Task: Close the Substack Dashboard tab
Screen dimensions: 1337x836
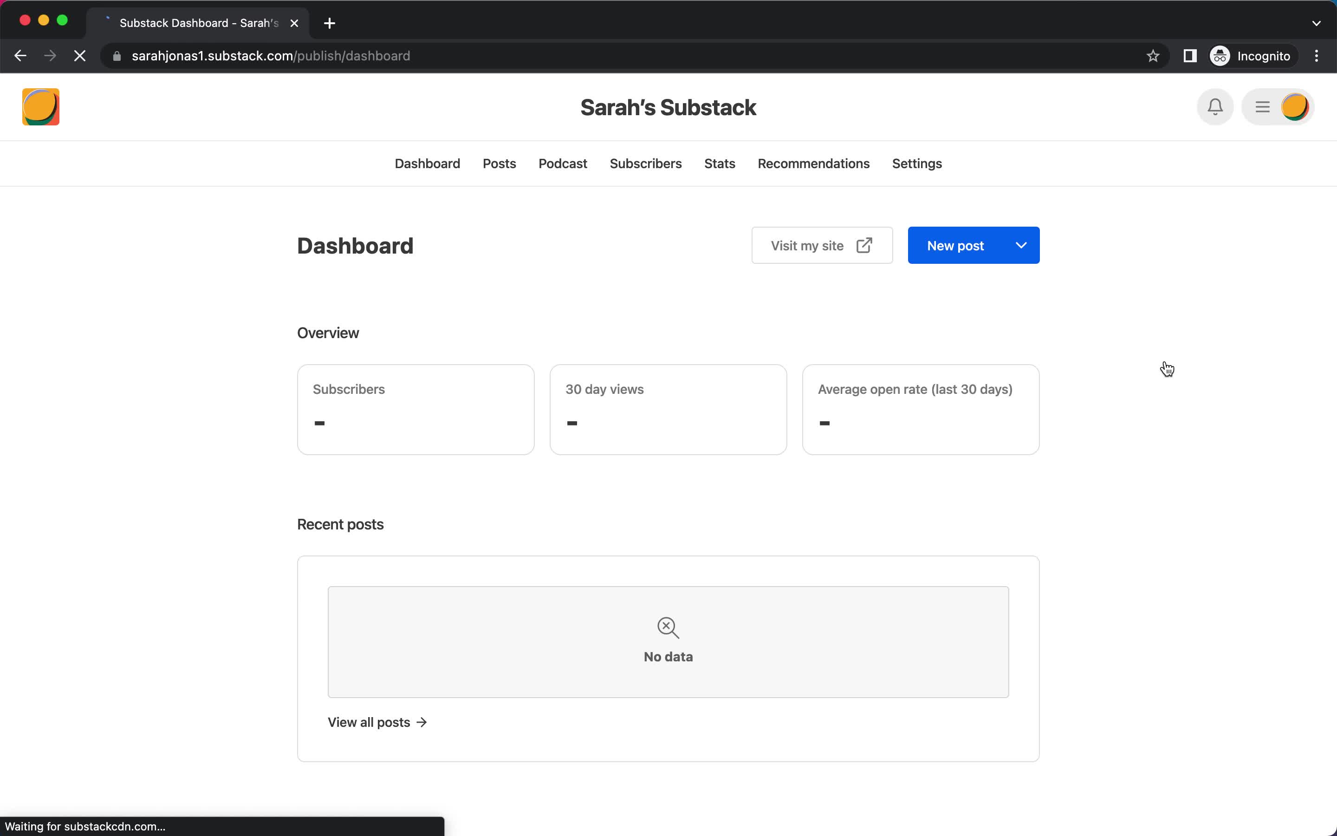Action: tap(294, 23)
